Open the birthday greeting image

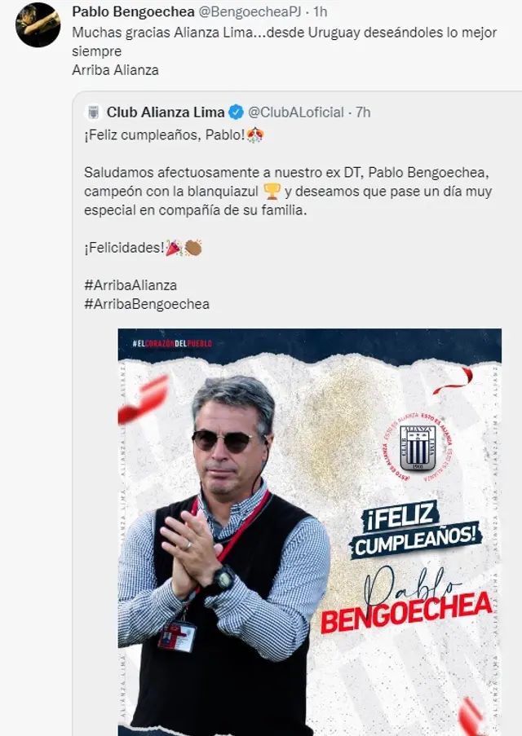click(x=310, y=531)
